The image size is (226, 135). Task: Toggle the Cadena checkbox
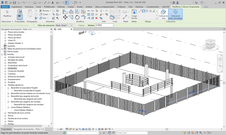pyautogui.click(x=77, y=25)
